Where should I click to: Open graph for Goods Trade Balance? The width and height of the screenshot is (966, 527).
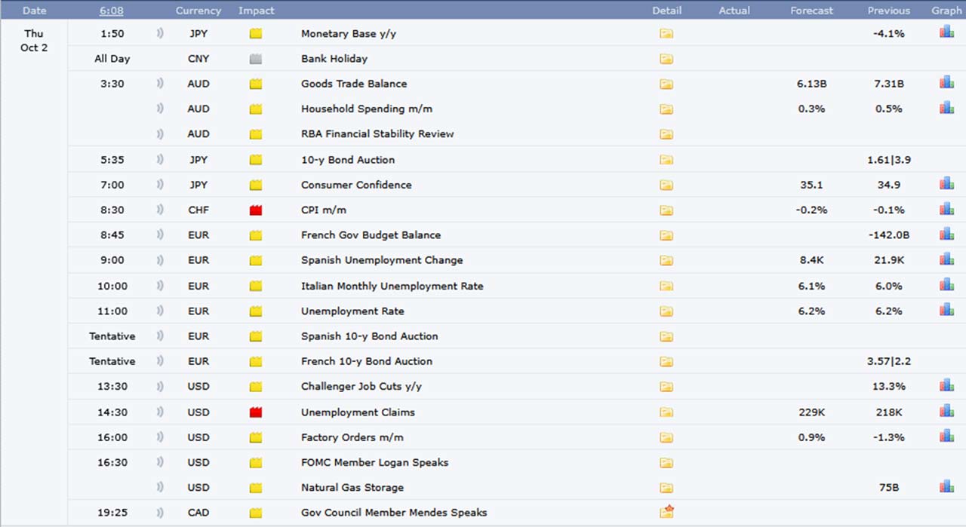[946, 83]
